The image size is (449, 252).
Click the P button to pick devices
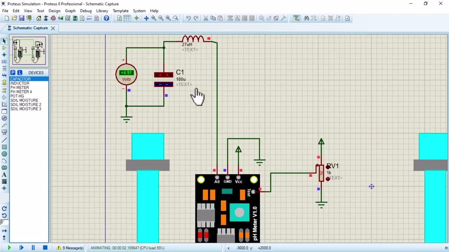(13, 72)
